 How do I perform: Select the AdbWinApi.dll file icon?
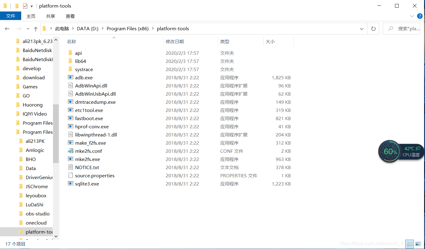(70, 86)
